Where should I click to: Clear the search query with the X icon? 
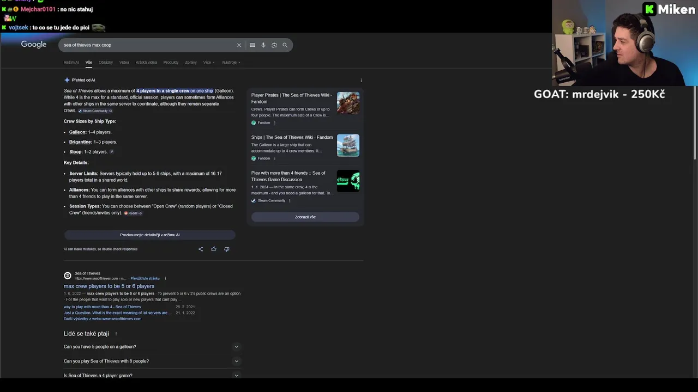tap(239, 45)
